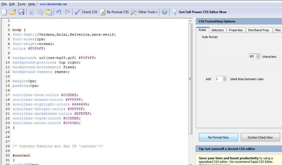Undo the last edit
282x165 pixels.
pyautogui.click(x=59, y=12)
